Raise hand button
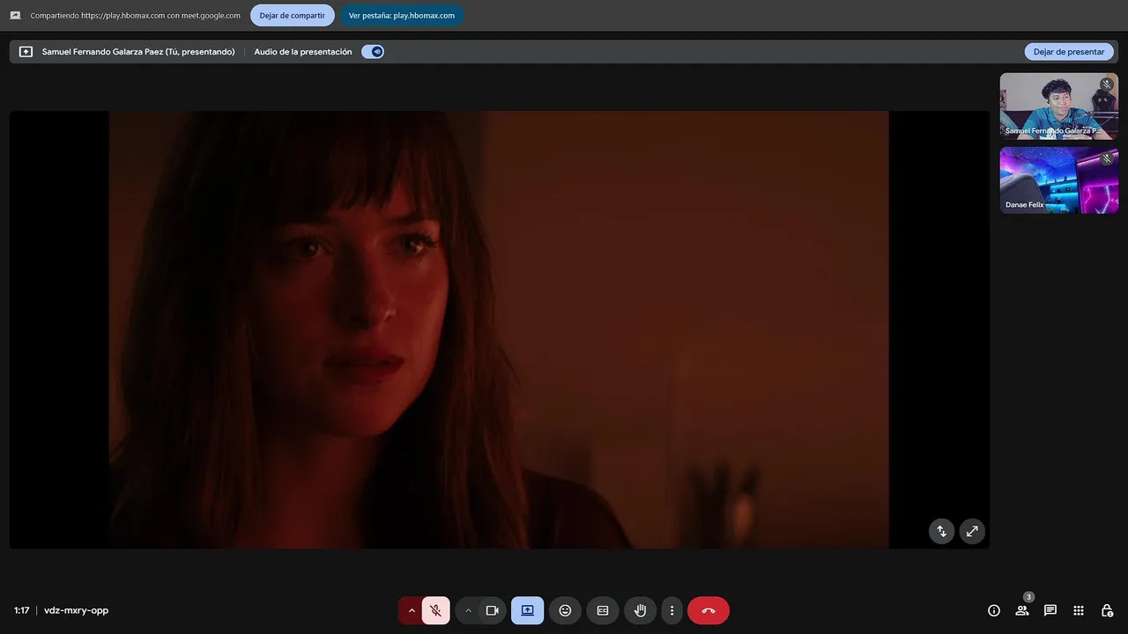Image resolution: width=1128 pixels, height=634 pixels. [x=641, y=610]
